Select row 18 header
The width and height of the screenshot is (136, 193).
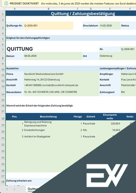point(3,117)
